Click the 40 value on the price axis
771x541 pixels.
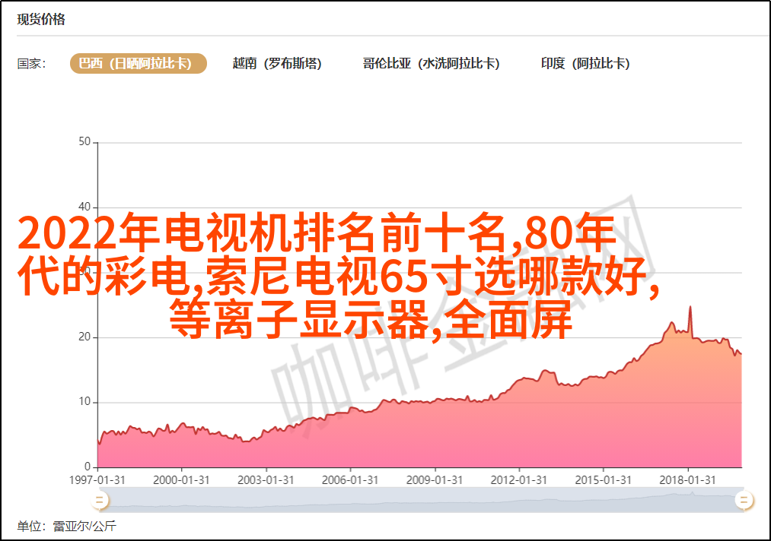tap(84, 207)
